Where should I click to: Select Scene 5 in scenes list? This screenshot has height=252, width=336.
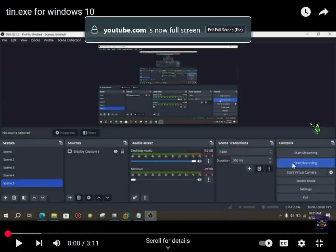[32, 183]
